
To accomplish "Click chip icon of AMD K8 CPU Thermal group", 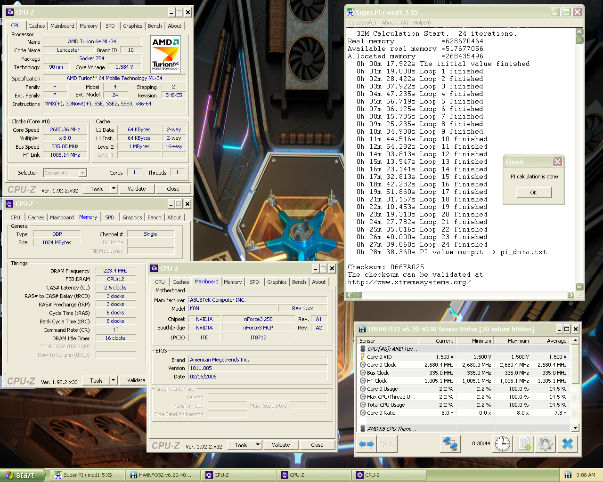I will click(x=363, y=429).
